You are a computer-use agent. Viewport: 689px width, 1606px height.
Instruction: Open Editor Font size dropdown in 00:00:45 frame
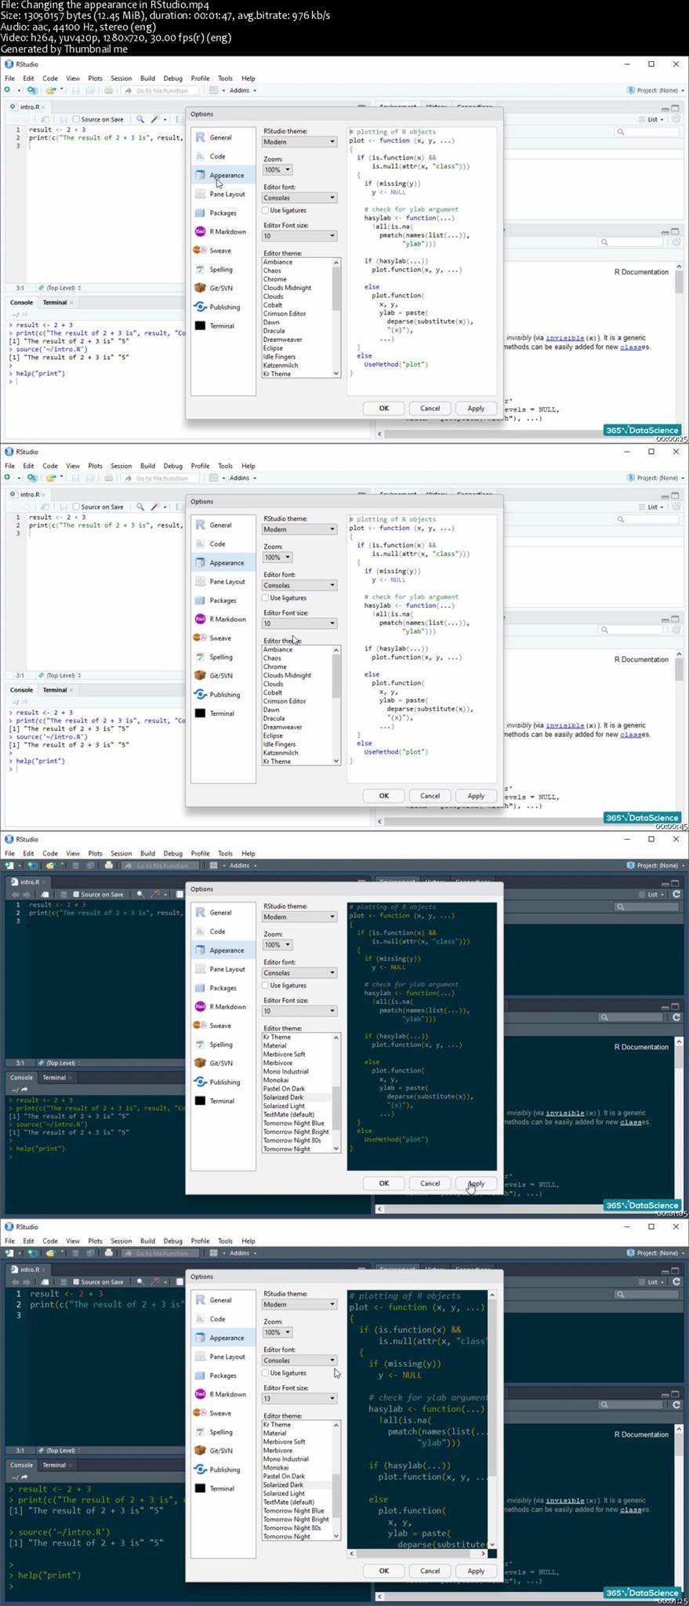299,623
